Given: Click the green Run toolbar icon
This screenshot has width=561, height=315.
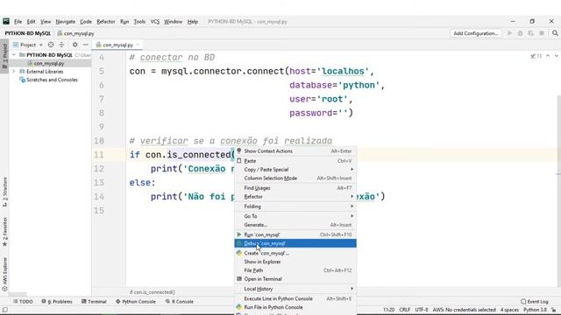Looking at the screenshot, I should pyautogui.click(x=509, y=33).
